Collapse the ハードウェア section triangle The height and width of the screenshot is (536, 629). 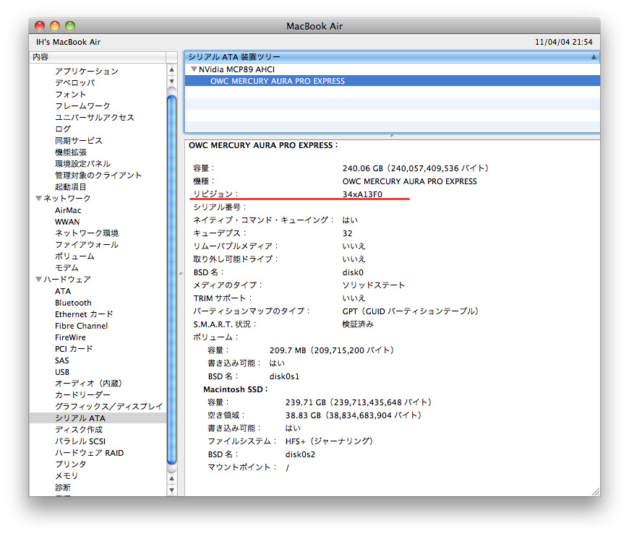pyautogui.click(x=38, y=279)
